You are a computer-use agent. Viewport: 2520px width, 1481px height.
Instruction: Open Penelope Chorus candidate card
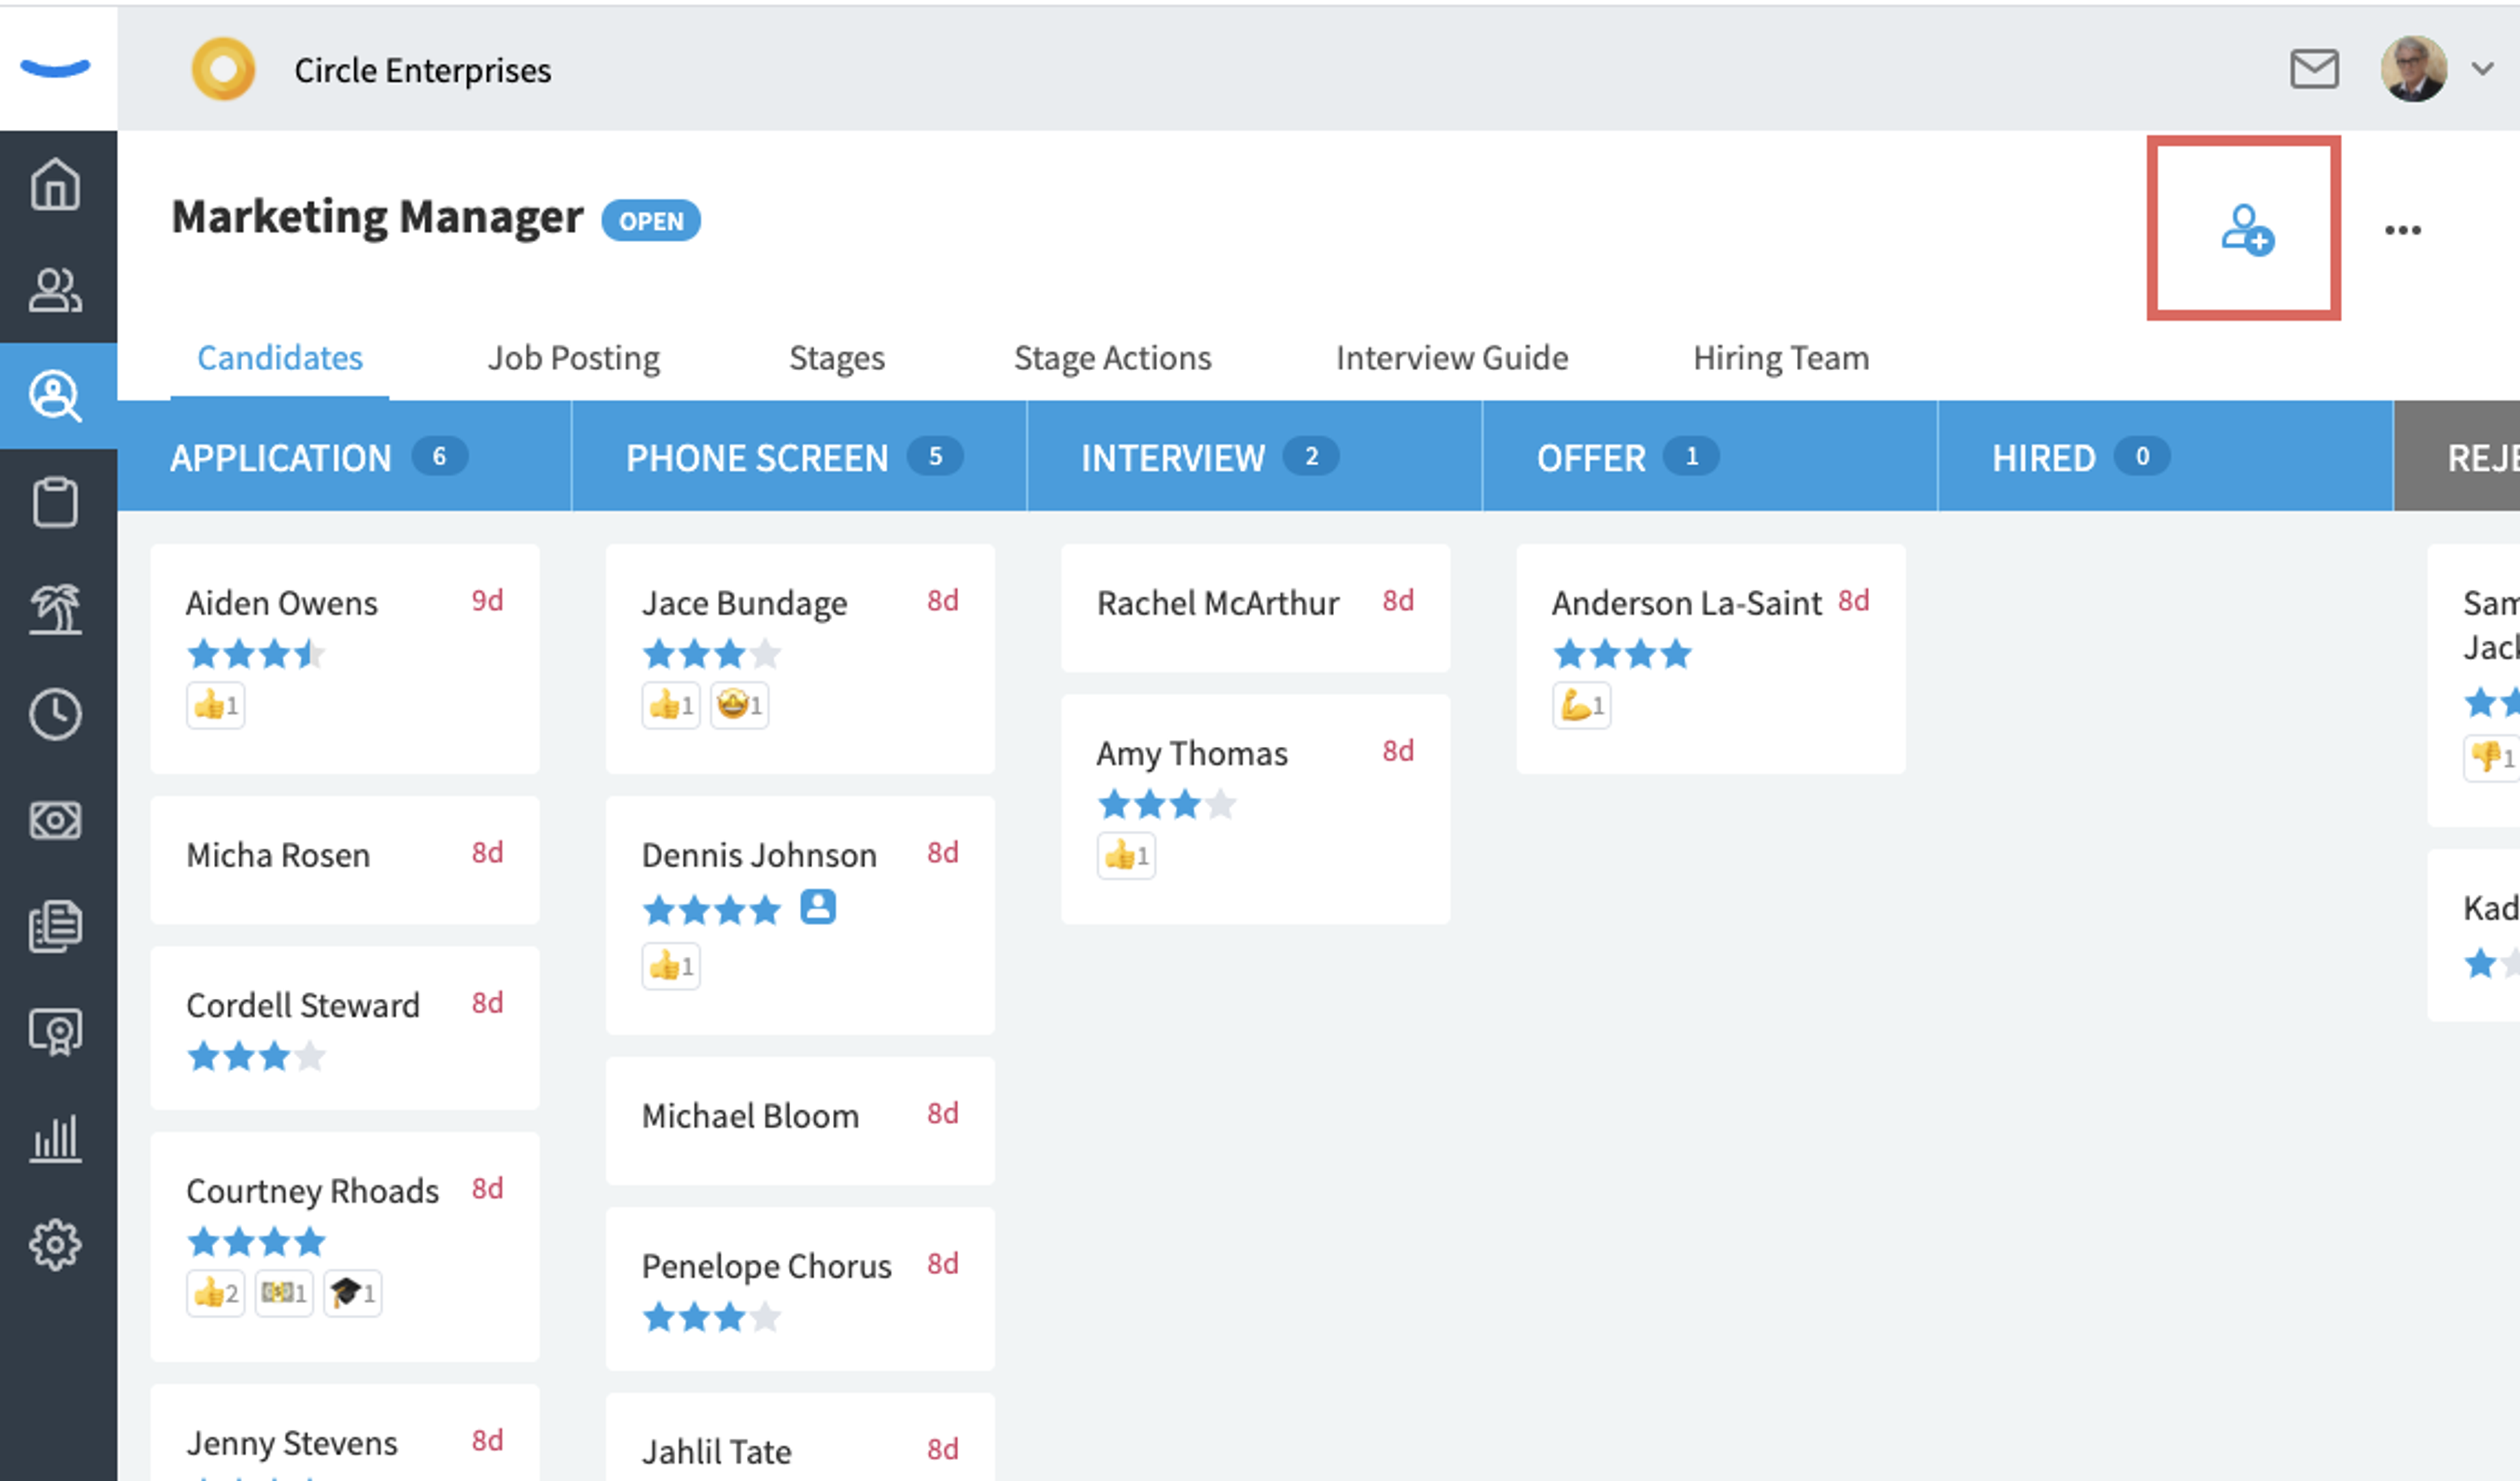800,1289
